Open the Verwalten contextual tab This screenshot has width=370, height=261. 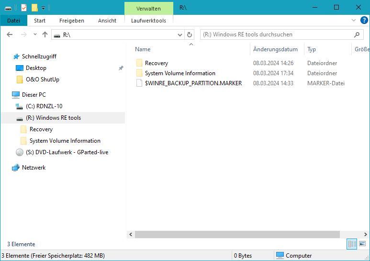coord(148,9)
